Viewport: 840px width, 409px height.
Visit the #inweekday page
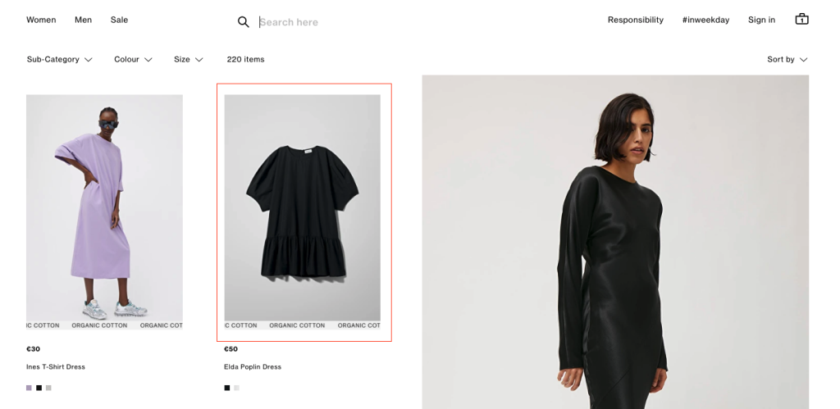point(705,20)
